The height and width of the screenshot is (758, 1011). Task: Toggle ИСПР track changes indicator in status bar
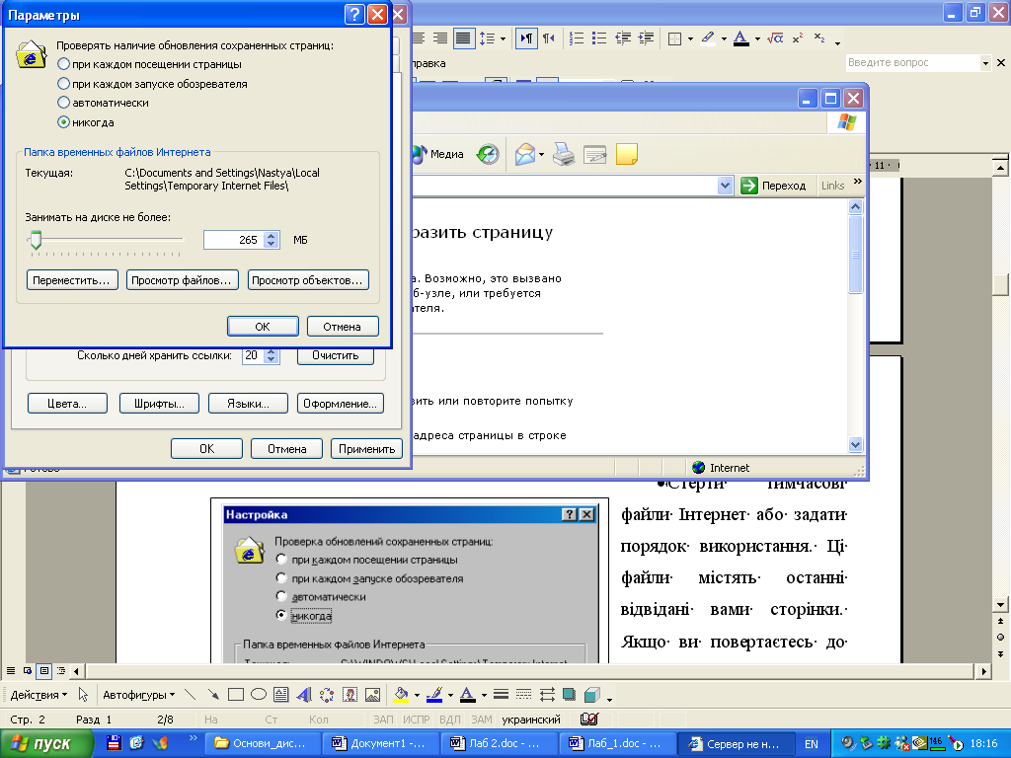tap(416, 720)
